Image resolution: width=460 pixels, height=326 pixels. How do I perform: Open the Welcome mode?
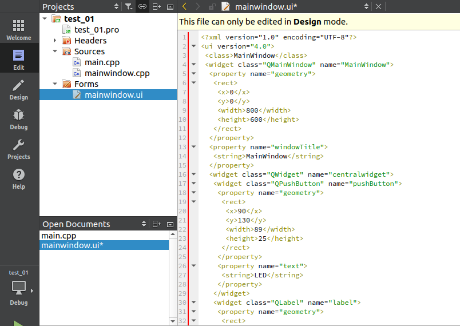tap(19, 30)
